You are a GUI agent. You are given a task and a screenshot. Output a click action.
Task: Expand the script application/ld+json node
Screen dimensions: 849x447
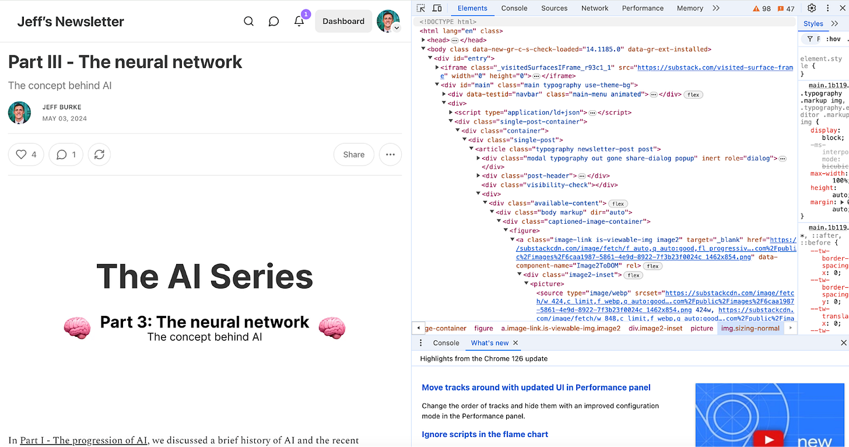tap(451, 112)
